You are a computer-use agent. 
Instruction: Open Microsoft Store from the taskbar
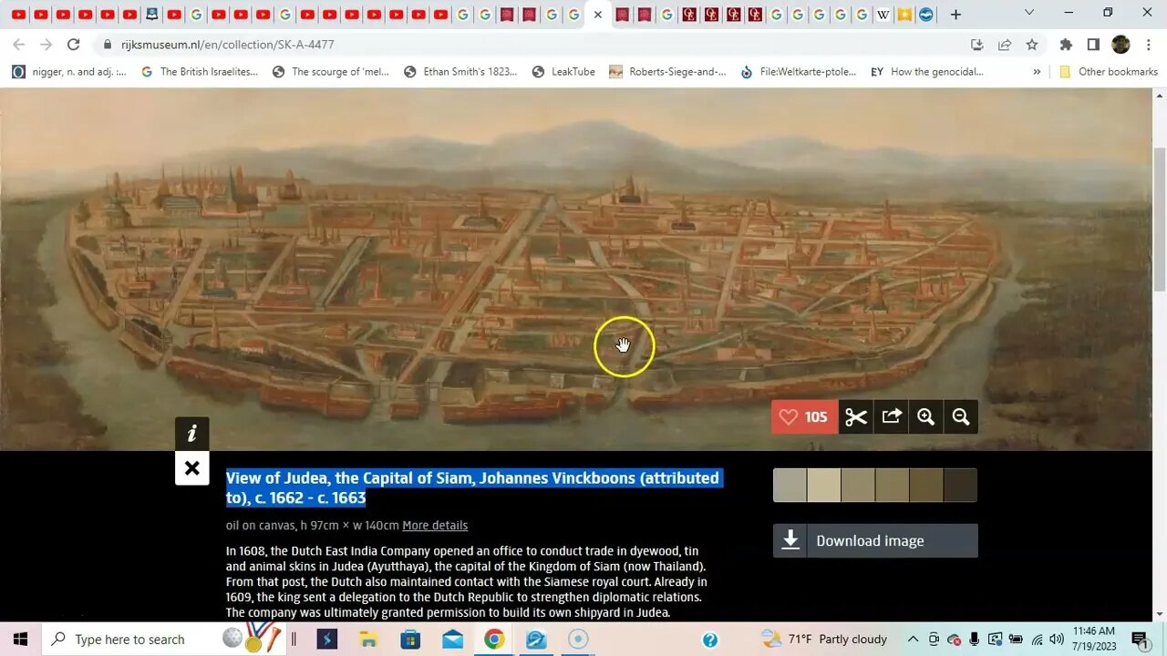tap(410, 640)
